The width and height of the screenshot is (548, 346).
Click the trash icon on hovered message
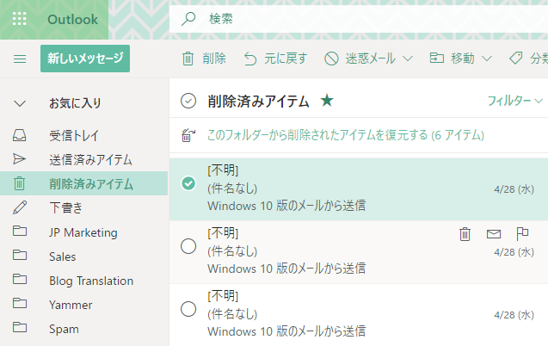[x=465, y=233]
